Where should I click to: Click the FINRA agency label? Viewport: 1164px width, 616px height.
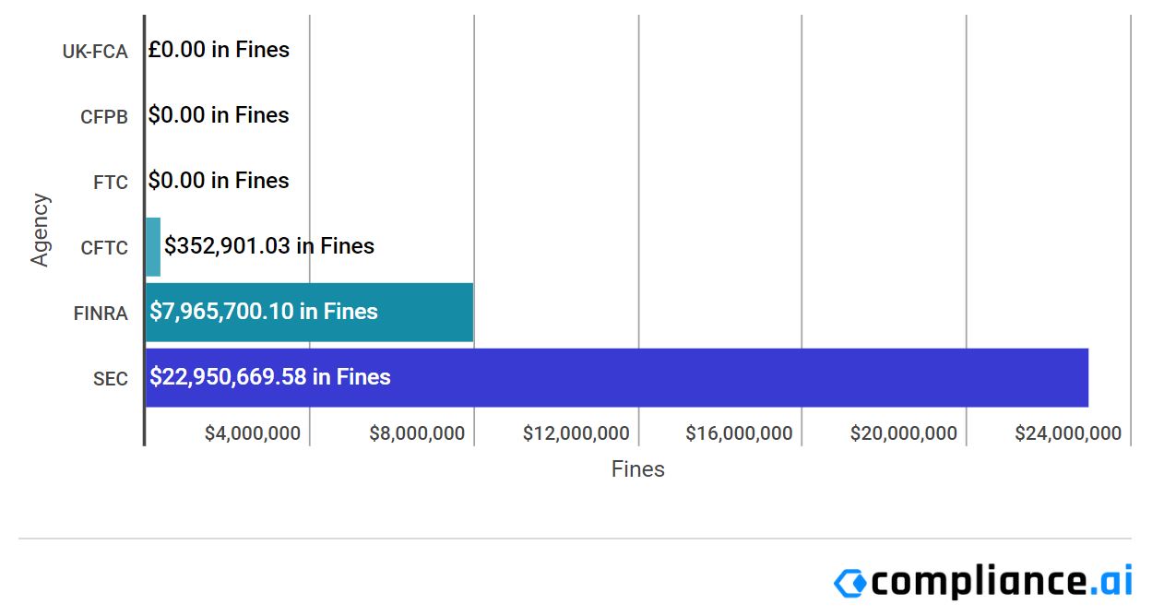[x=101, y=314]
